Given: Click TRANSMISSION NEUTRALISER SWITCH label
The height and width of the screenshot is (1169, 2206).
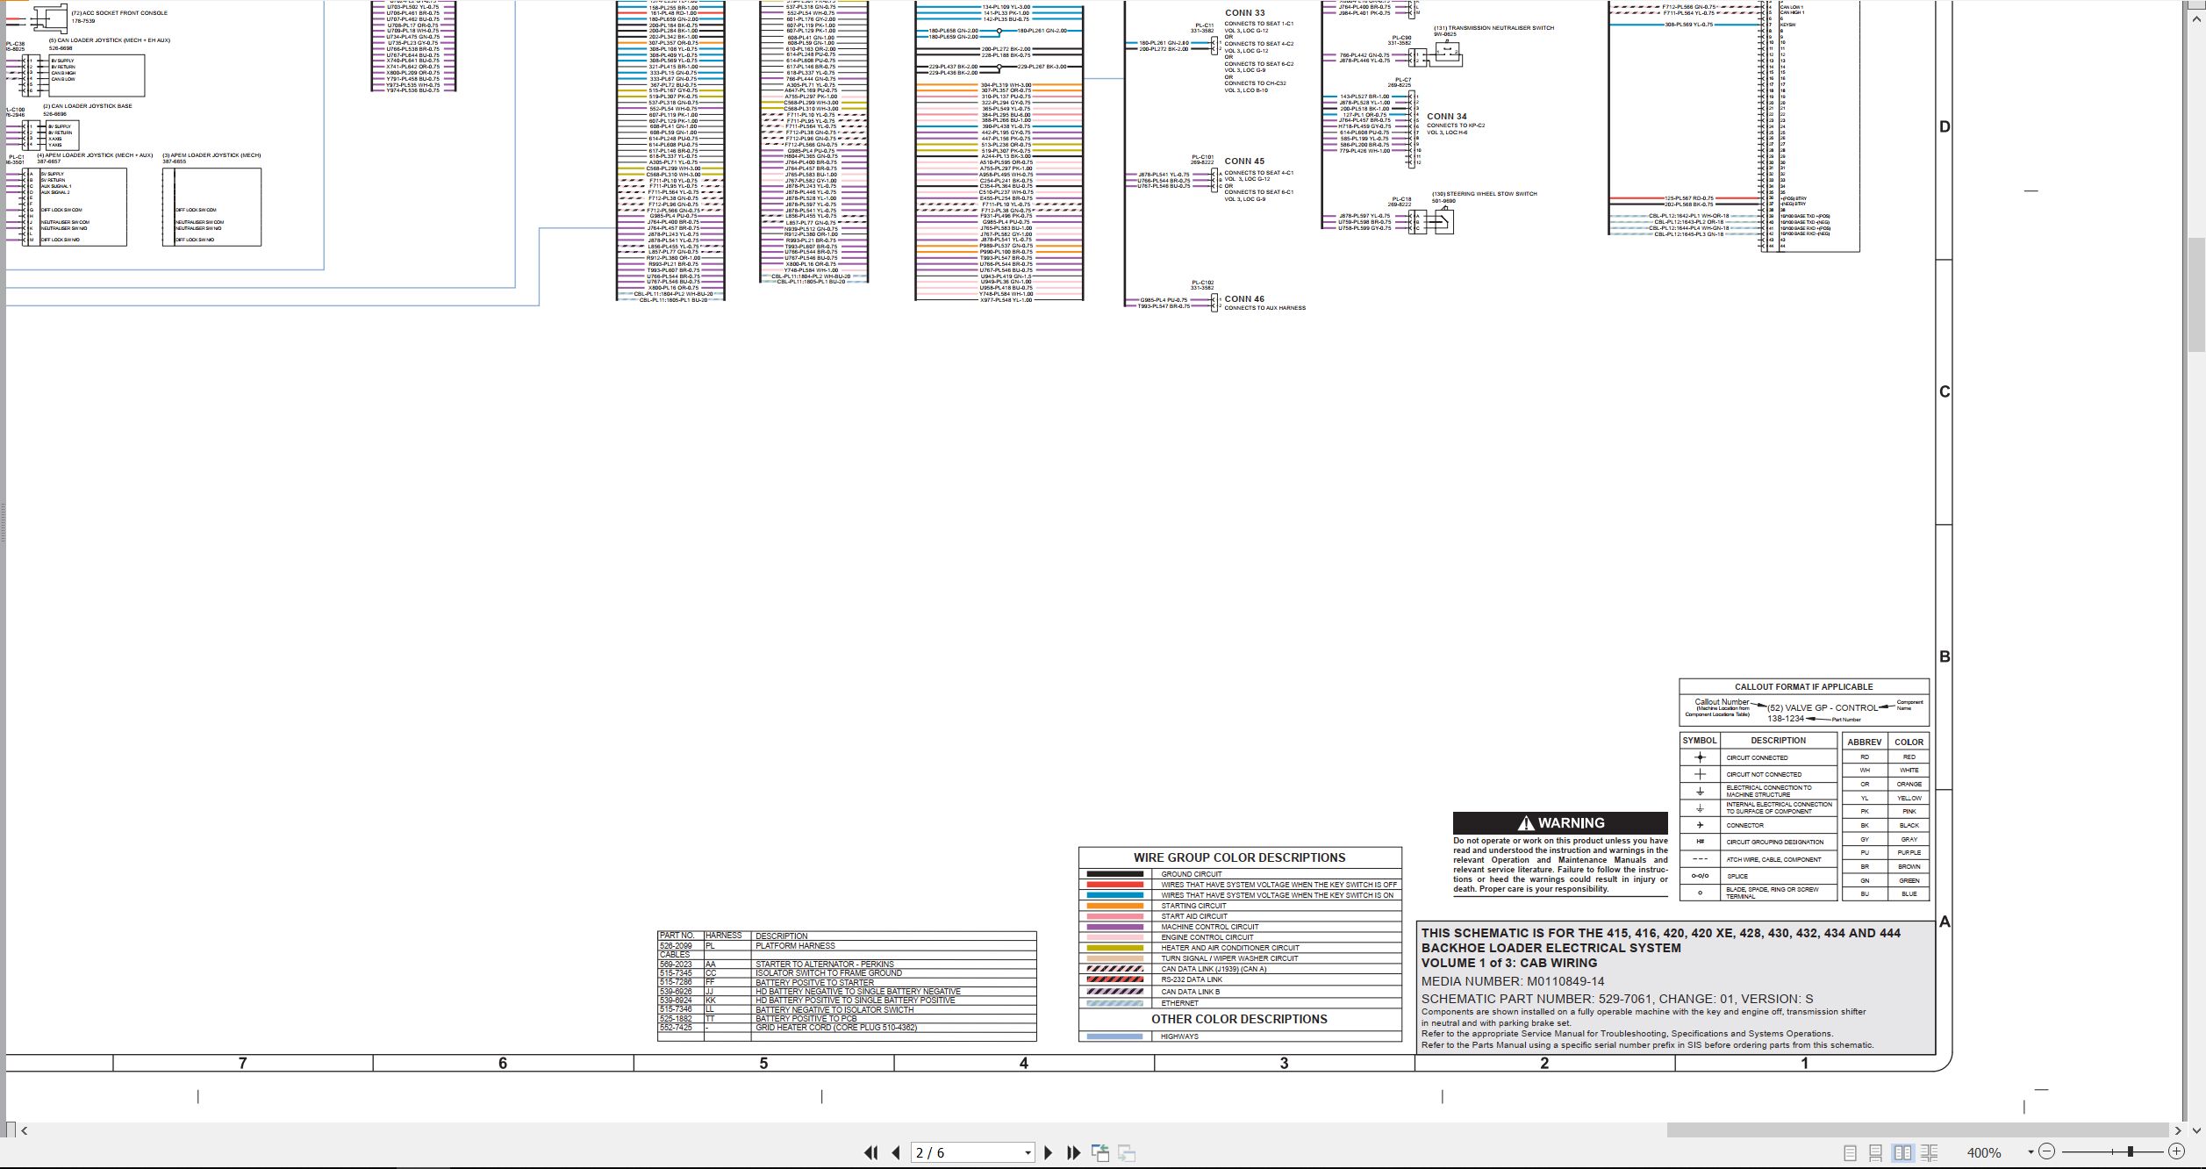Looking at the screenshot, I should pos(1493,28).
